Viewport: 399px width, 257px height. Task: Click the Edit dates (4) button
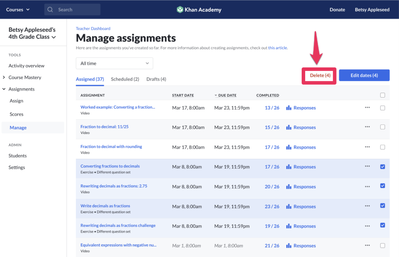tap(364, 75)
